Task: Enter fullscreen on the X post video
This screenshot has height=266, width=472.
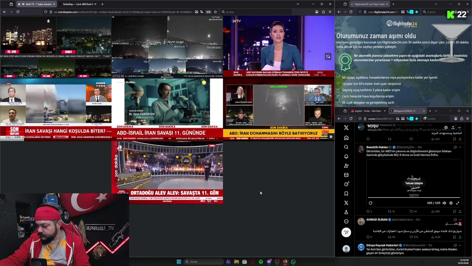Action: [x=458, y=203]
